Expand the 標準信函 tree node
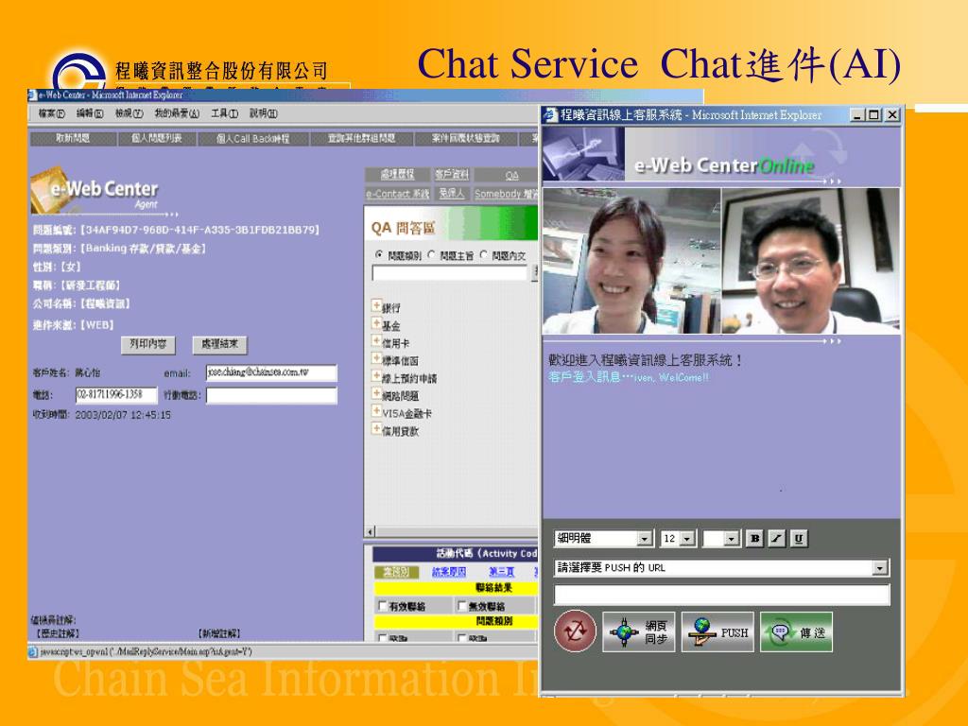This screenshot has width=968, height=726. click(x=376, y=358)
